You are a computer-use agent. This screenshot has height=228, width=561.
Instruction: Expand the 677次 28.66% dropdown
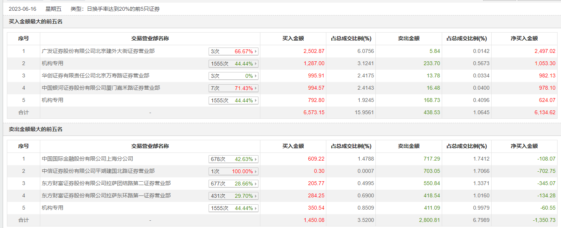(x=233, y=184)
